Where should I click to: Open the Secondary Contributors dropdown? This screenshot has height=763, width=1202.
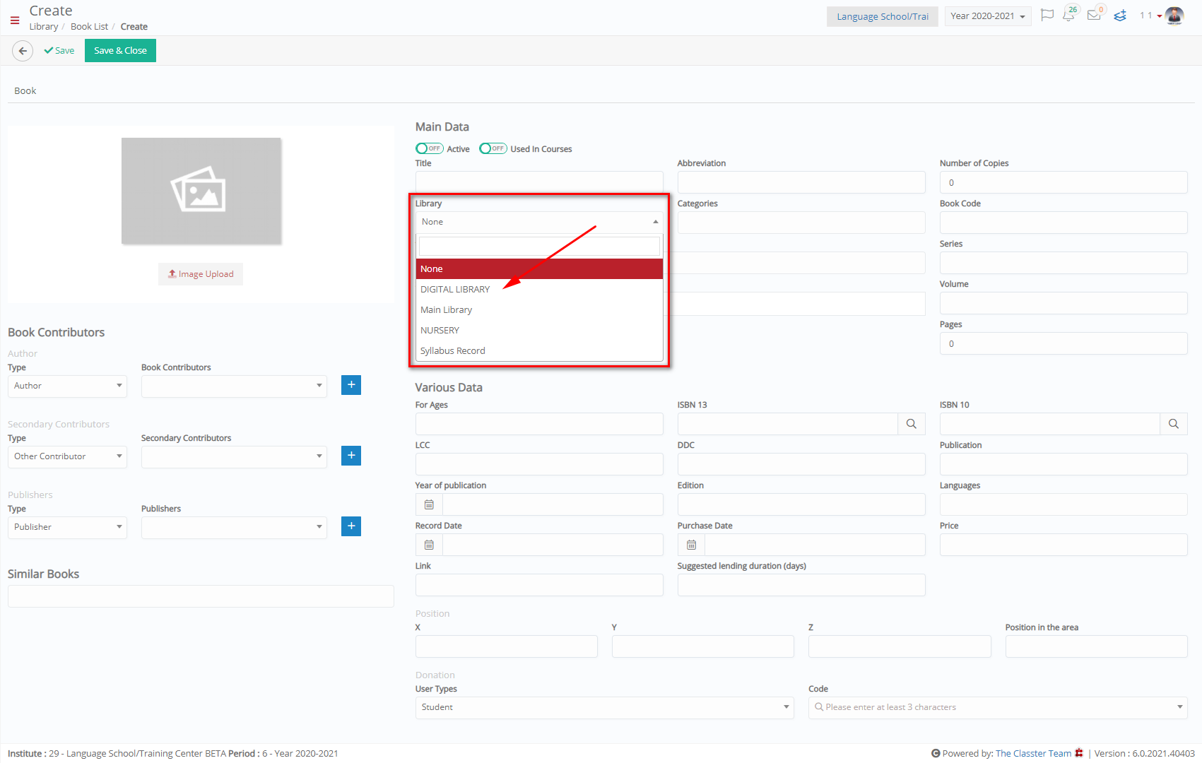click(x=234, y=456)
